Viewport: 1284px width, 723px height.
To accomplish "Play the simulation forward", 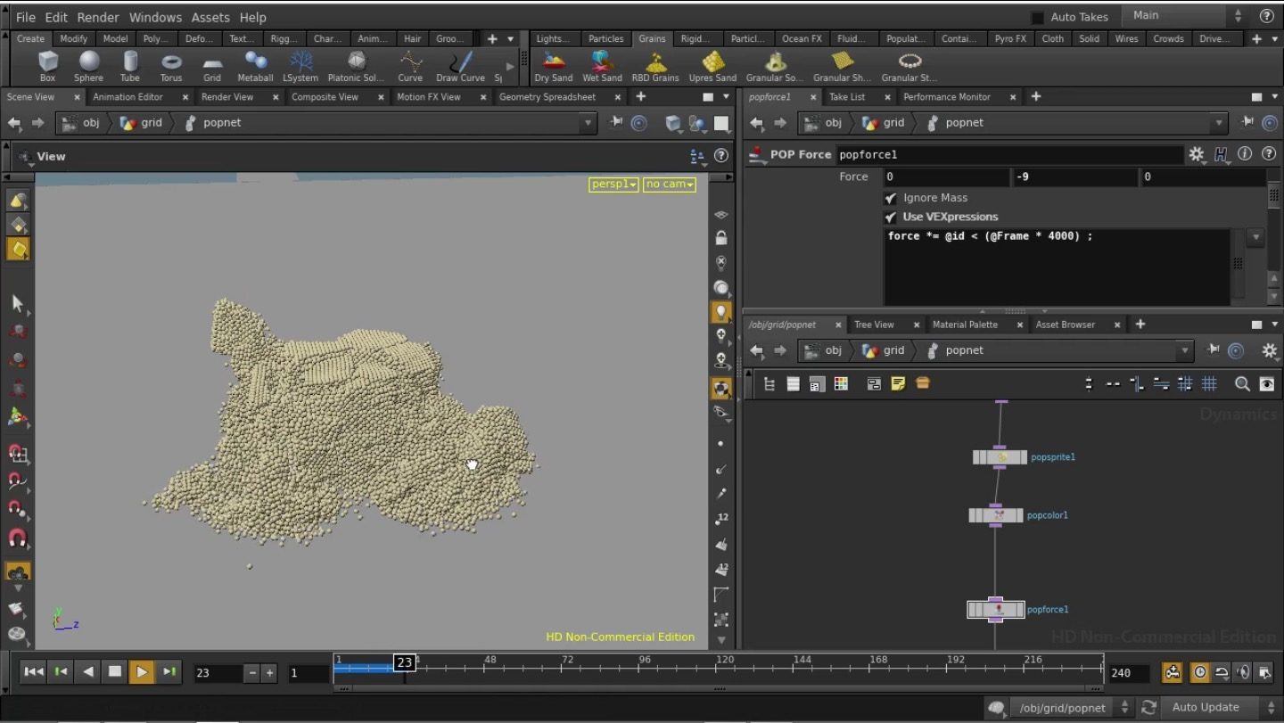I will click(142, 672).
